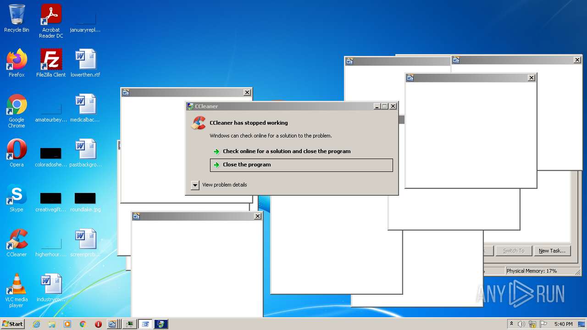The width and height of the screenshot is (587, 330).
Task: Open Google Chrome desktop shortcut
Action: pos(17,111)
